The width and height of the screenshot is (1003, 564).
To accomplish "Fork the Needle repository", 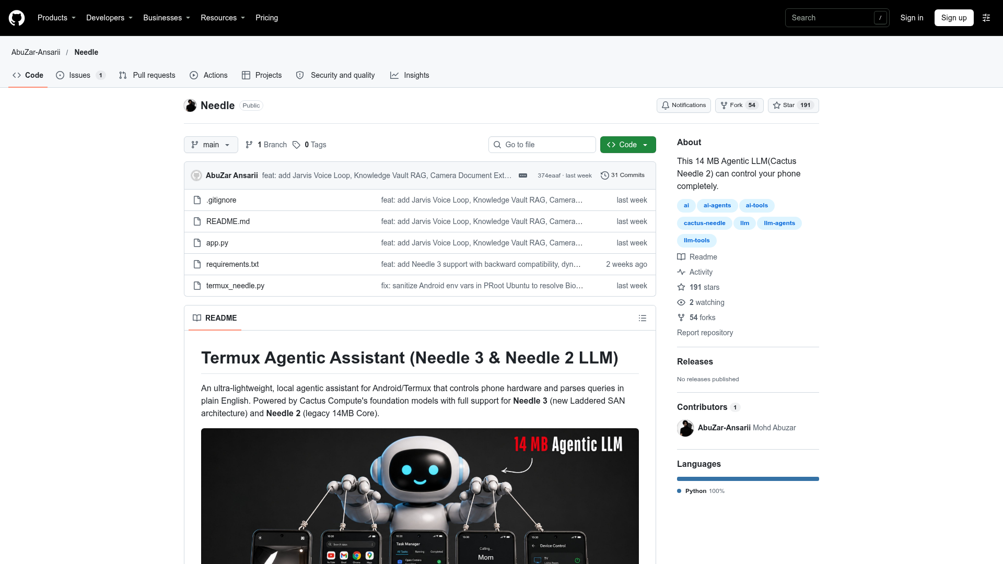I will click(739, 105).
